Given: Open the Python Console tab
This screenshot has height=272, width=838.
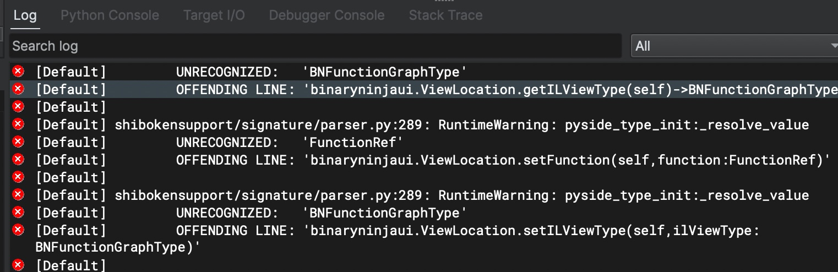Looking at the screenshot, I should pos(110,15).
